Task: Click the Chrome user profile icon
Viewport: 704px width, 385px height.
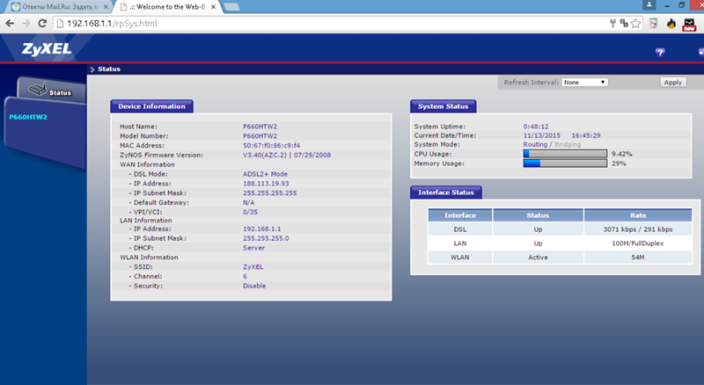Action: 649,5
